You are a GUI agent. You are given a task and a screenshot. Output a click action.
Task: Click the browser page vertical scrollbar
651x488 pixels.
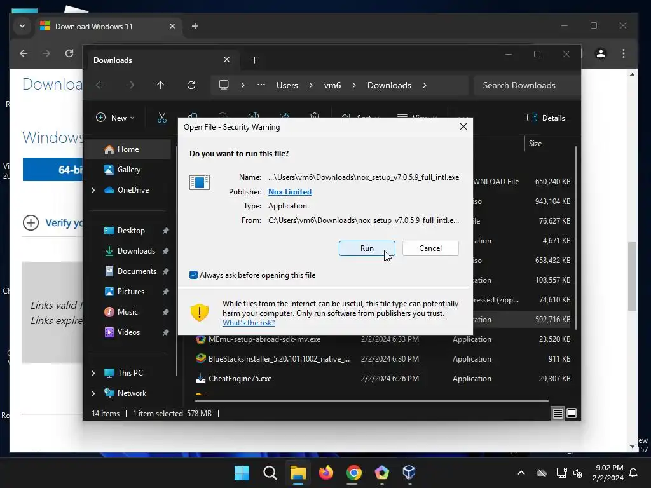pos(633,276)
